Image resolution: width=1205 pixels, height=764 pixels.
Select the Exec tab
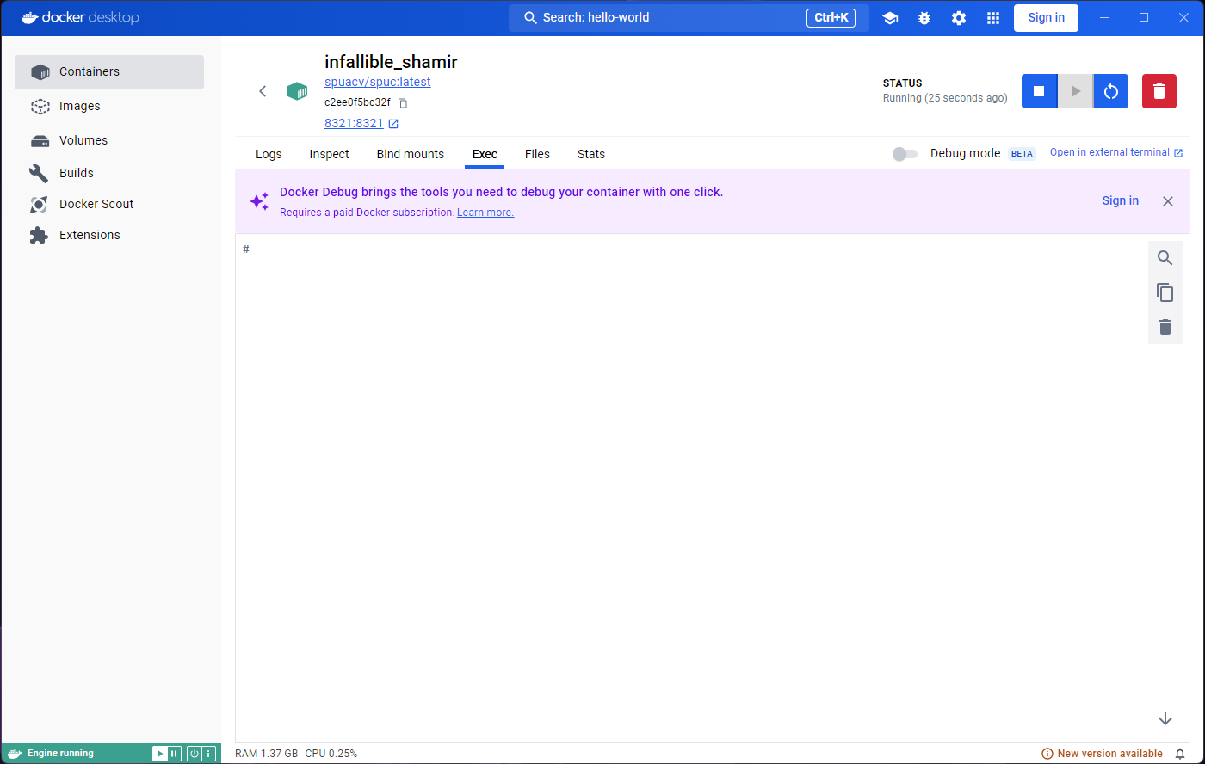485,154
